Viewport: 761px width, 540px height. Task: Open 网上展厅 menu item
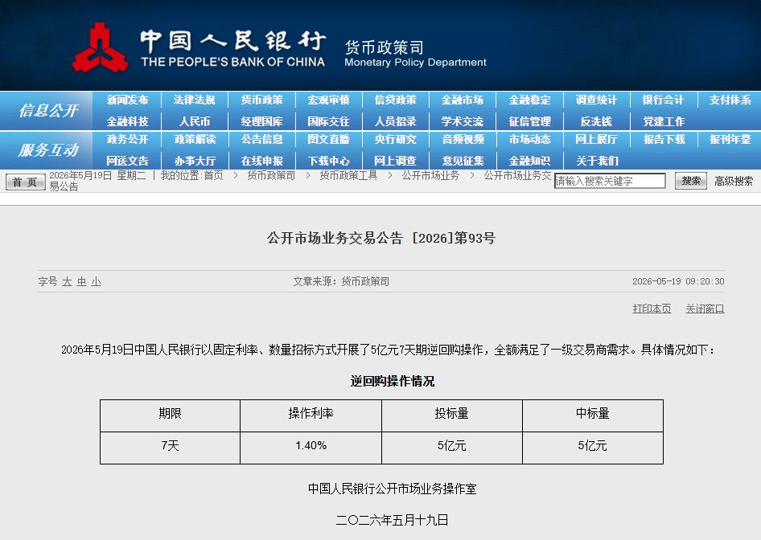pos(596,139)
